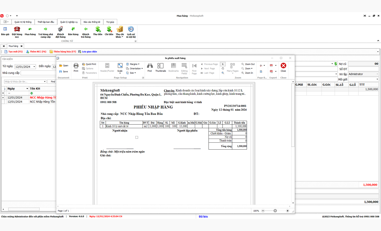Viewport: 381px width, 231px height.
Task: Adjust the preview zoom slider handle
Action: [x=275, y=211]
